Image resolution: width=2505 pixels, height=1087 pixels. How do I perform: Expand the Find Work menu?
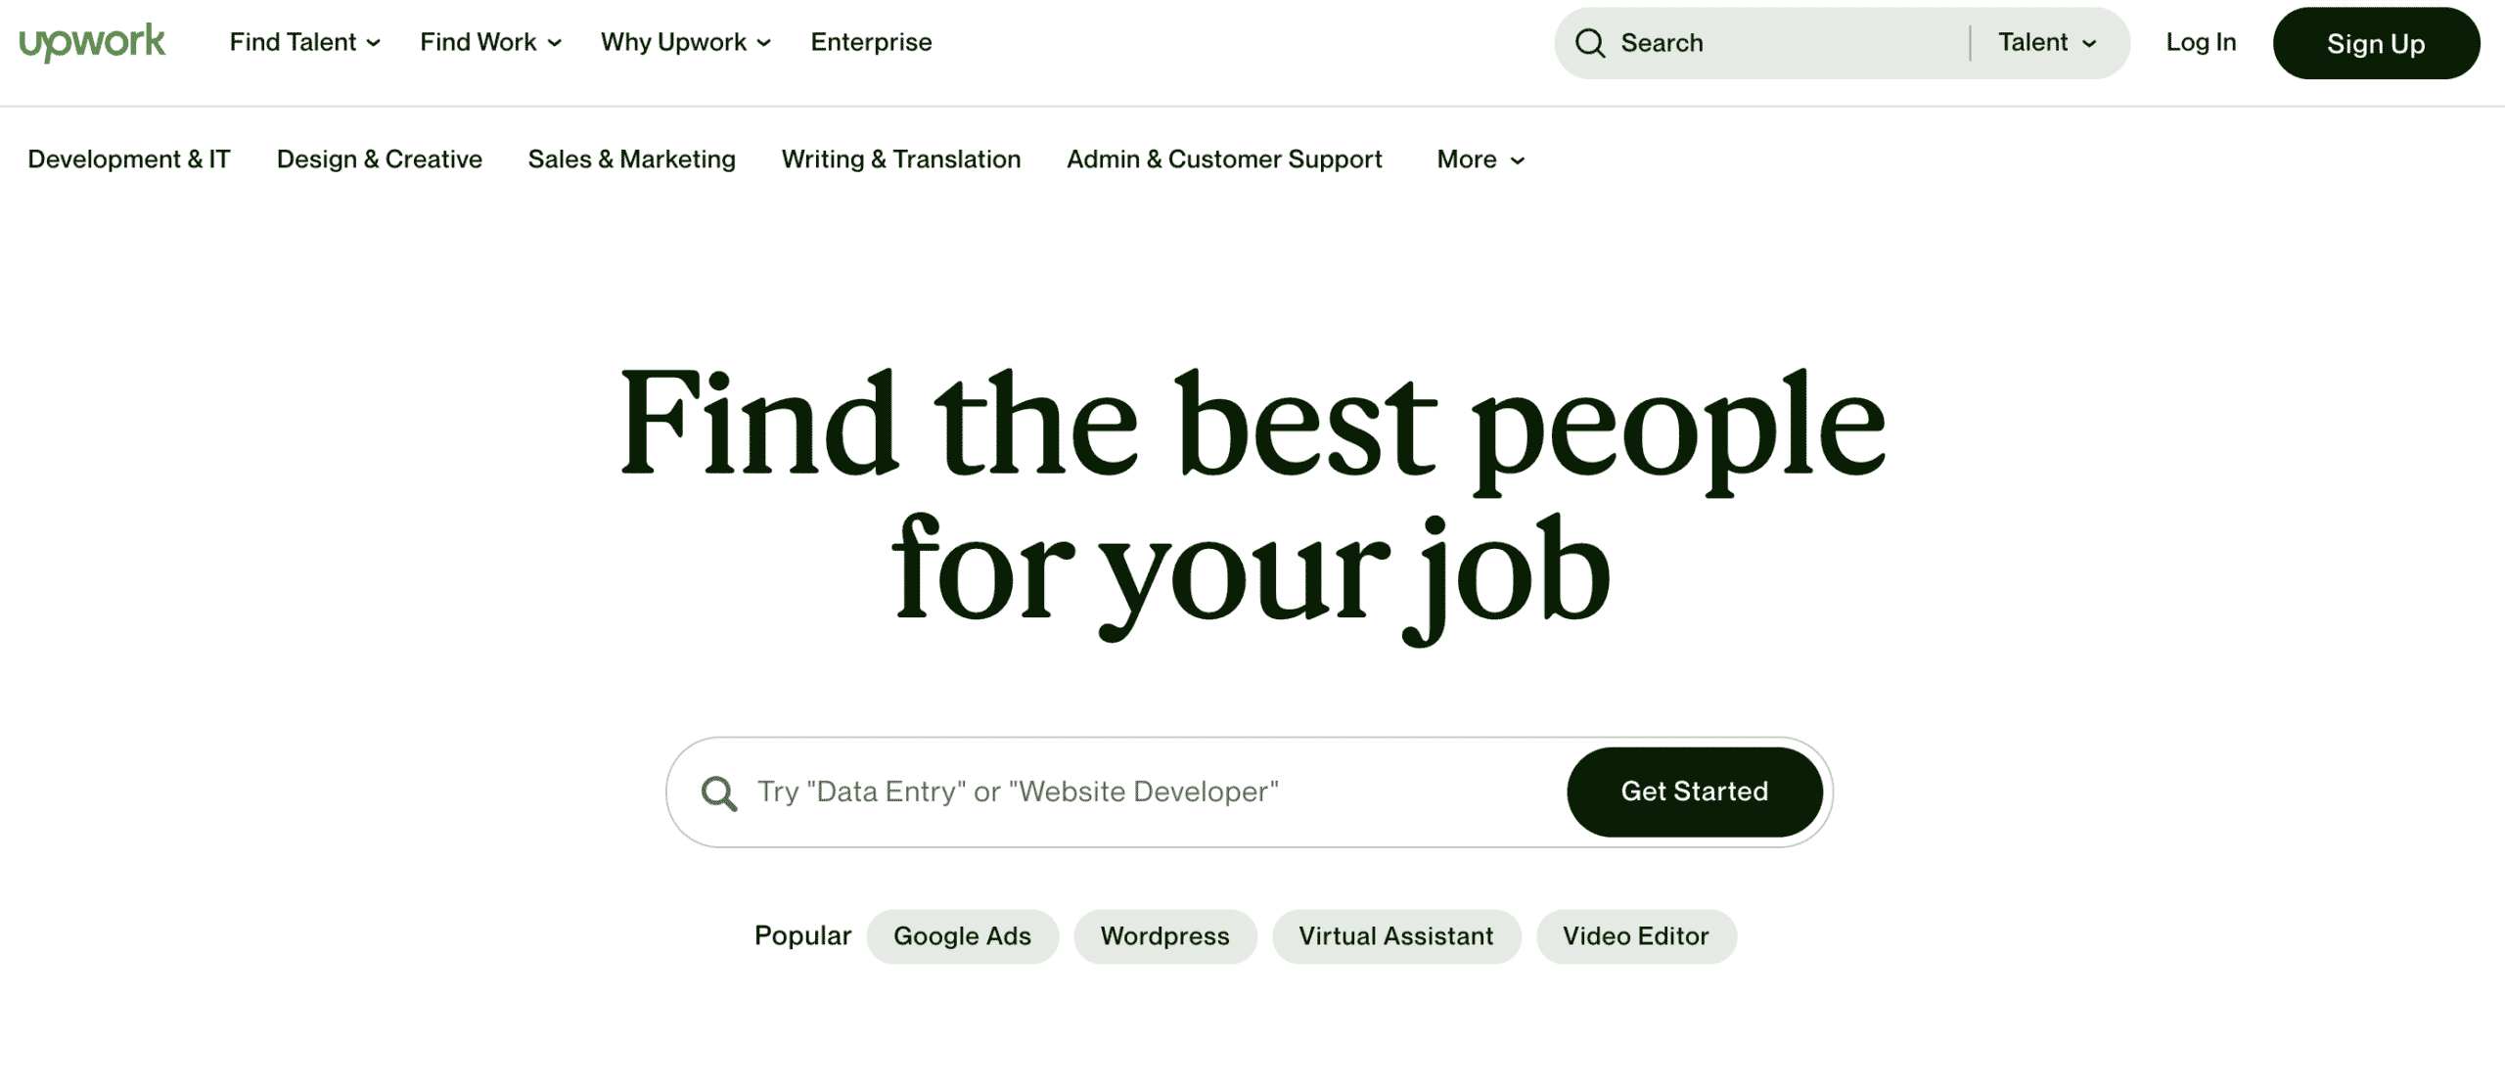point(490,41)
